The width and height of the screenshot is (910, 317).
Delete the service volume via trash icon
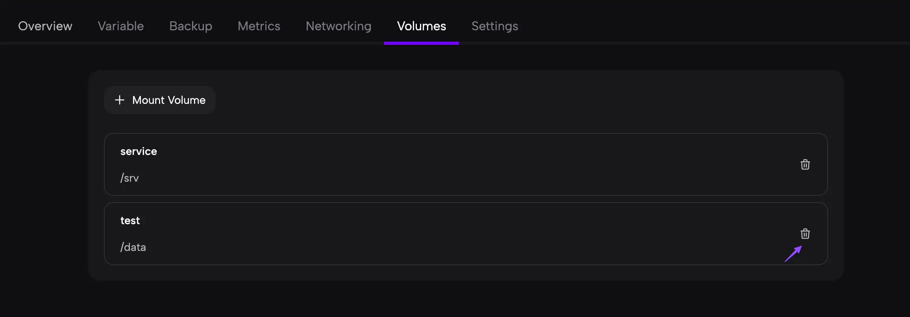(x=805, y=164)
